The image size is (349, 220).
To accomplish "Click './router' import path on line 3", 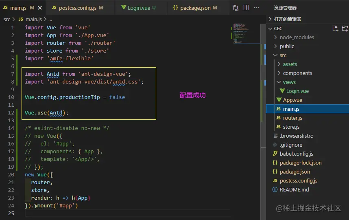I will pos(100,43).
